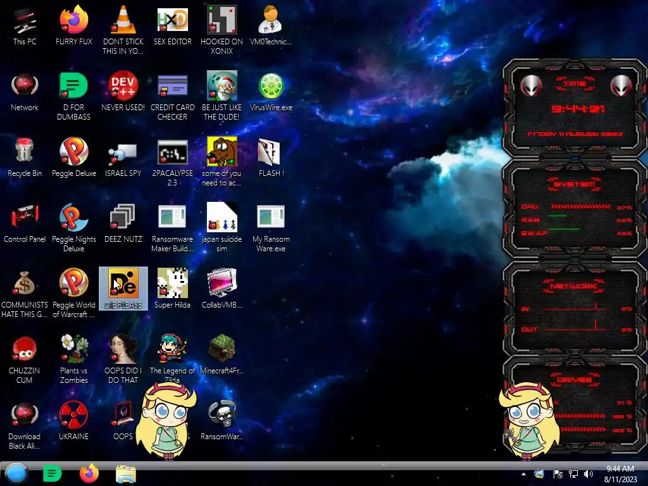Select the Plants vs Zombies icon
Image resolution: width=648 pixels, height=486 pixels.
(x=73, y=359)
